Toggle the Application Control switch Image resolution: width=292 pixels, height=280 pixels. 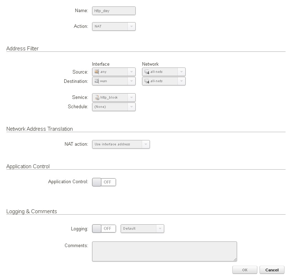[104, 182]
